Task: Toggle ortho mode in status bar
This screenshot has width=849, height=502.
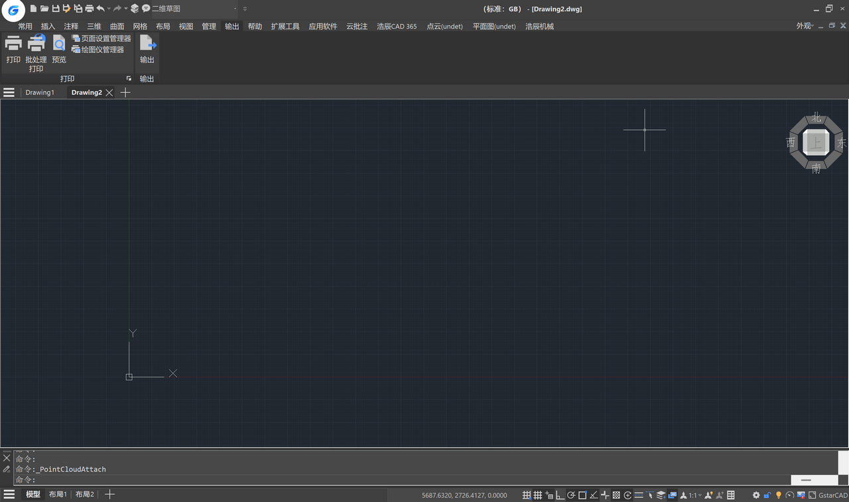Action: (x=560, y=495)
